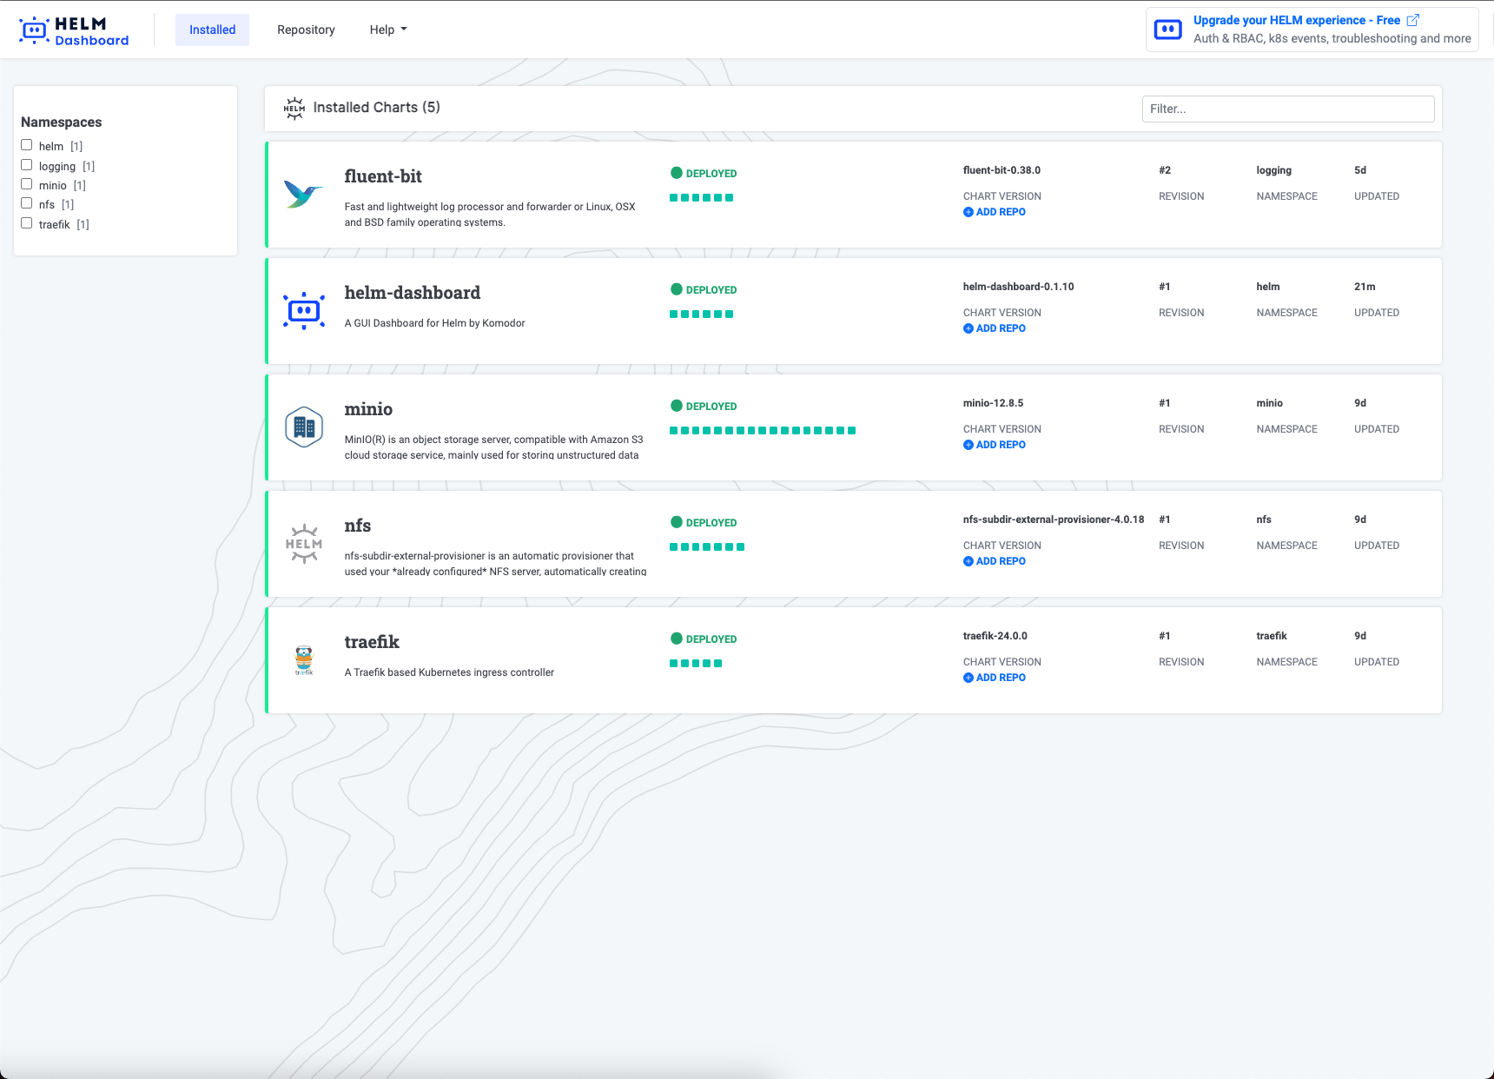This screenshot has width=1494, height=1079.
Task: Click the nfs green deployed status dot
Action: pos(677,522)
